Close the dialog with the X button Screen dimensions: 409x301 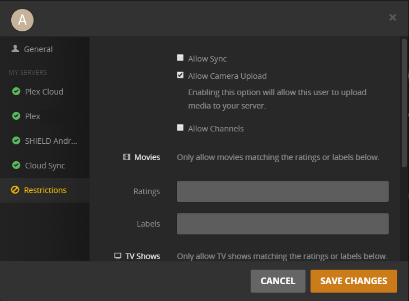[x=393, y=17]
